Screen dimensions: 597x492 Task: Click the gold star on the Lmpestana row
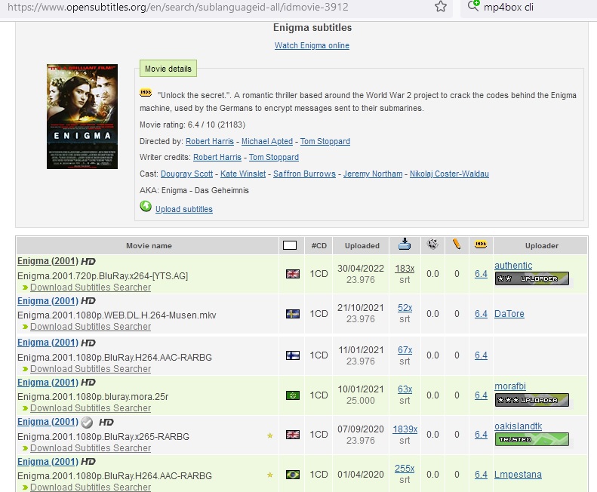270,475
